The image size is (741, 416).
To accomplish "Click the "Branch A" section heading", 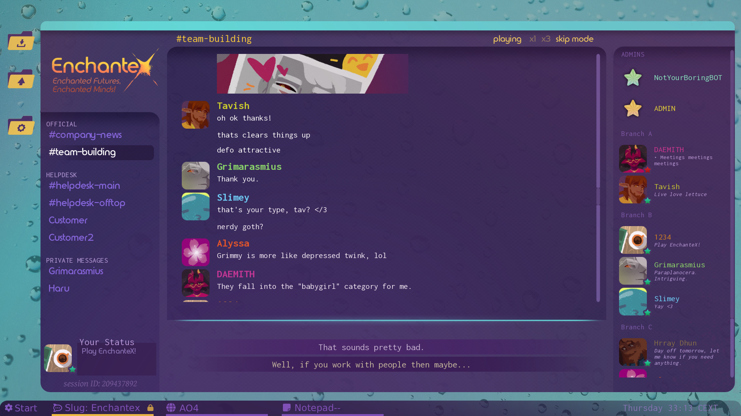I will 636,134.
